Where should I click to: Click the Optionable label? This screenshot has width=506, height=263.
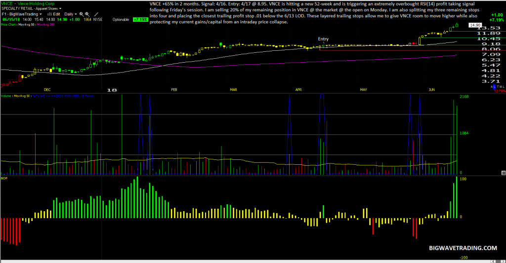click(121, 20)
